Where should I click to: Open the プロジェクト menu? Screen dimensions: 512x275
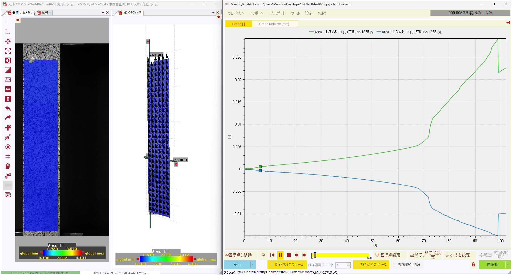236,13
